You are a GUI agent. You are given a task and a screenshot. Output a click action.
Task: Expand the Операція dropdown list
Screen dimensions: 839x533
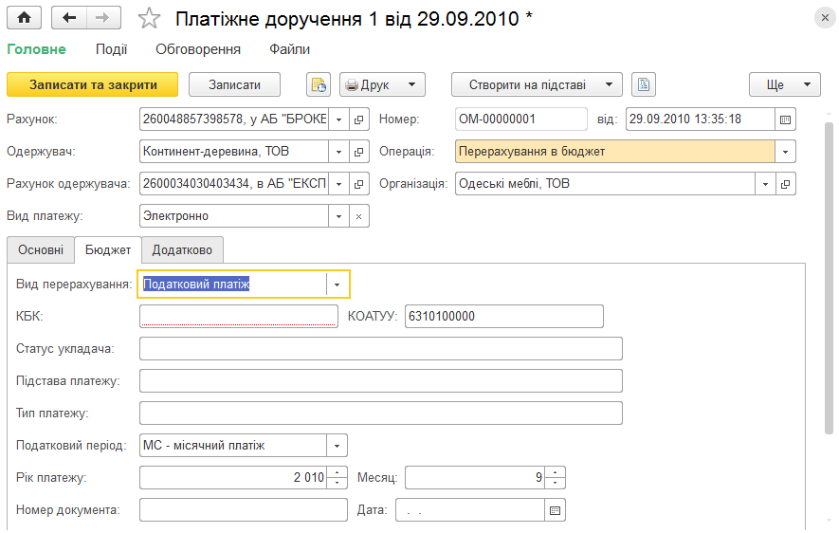pyautogui.click(x=786, y=152)
